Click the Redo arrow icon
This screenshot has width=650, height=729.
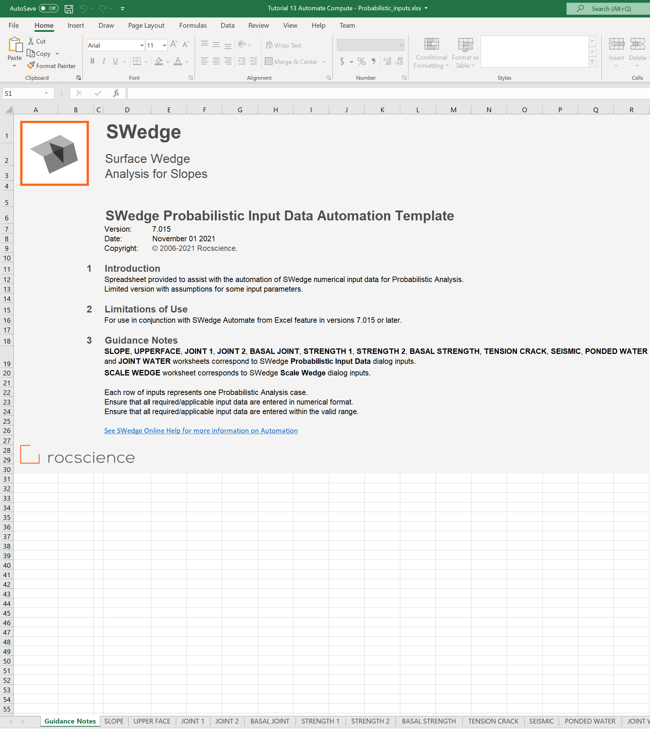pos(103,9)
